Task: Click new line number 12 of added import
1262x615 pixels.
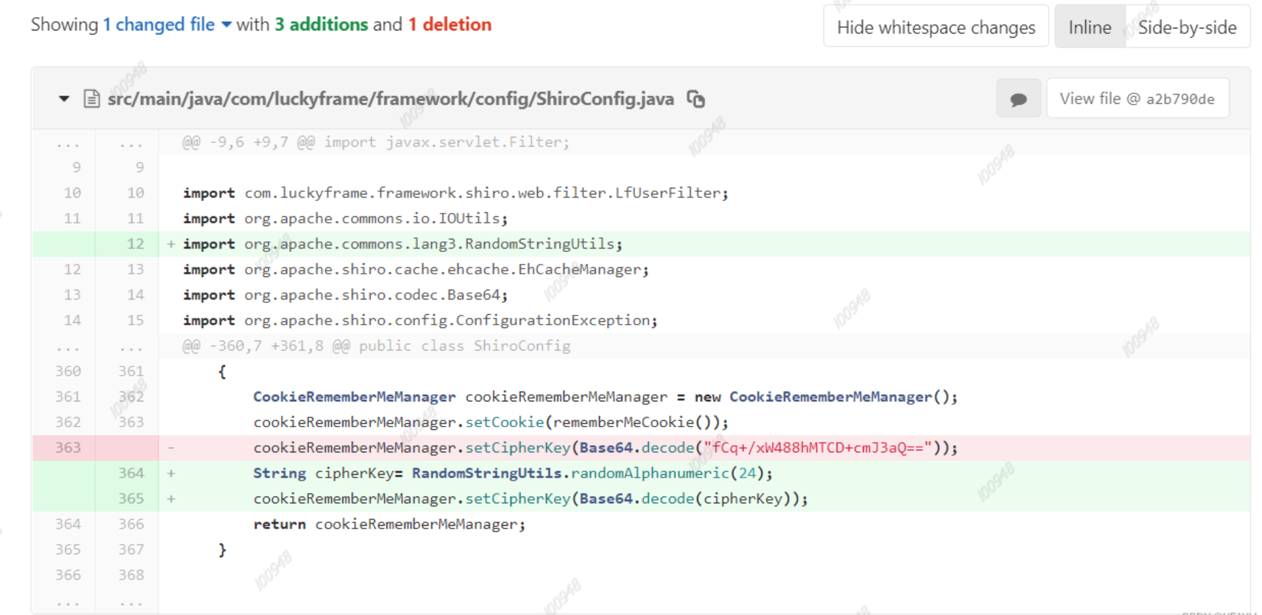Action: (x=136, y=244)
